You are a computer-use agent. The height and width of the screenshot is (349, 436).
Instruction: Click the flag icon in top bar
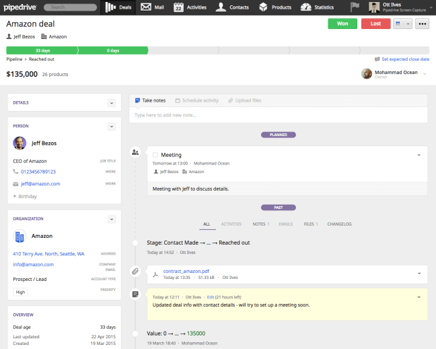coord(355,7)
